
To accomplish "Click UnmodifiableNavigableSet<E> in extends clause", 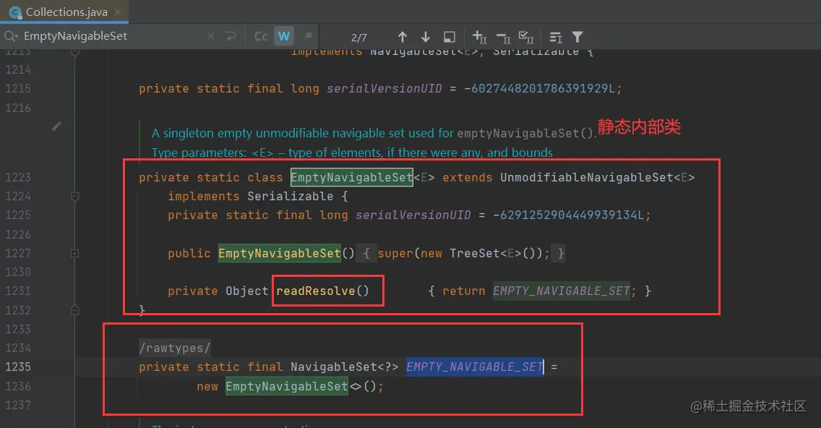I will click(x=597, y=178).
